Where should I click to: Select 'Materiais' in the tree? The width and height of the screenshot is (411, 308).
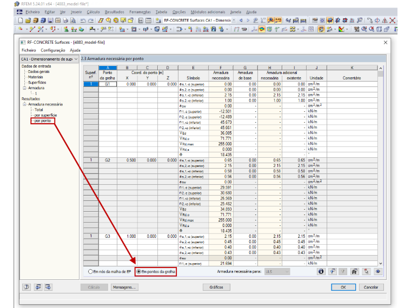point(35,77)
